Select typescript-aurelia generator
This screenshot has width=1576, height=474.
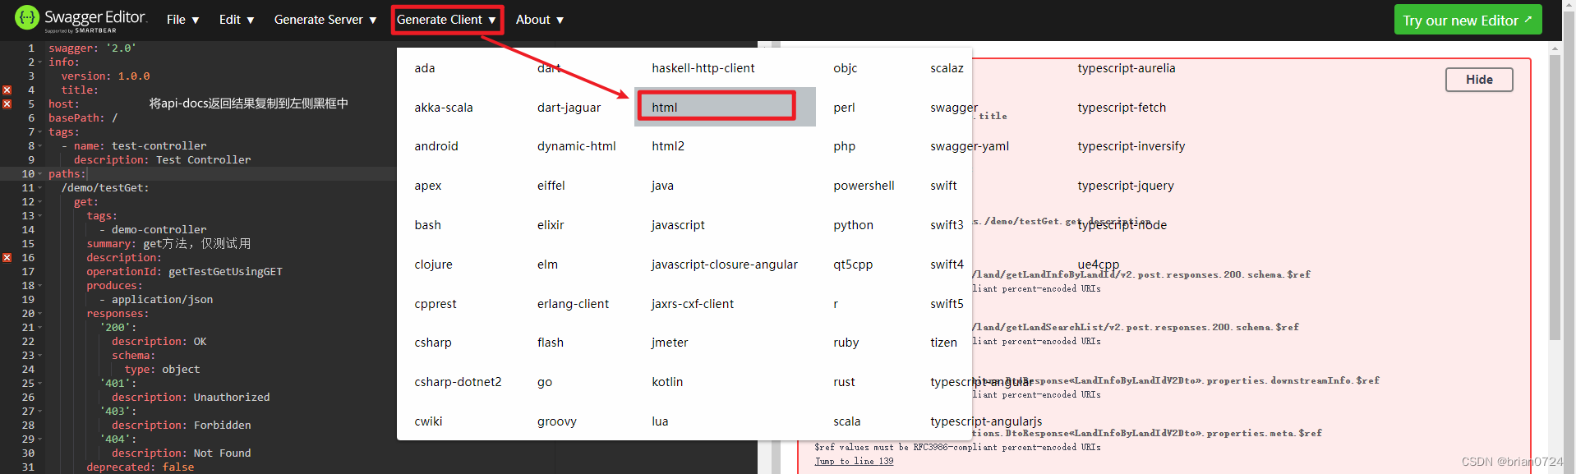point(1126,68)
